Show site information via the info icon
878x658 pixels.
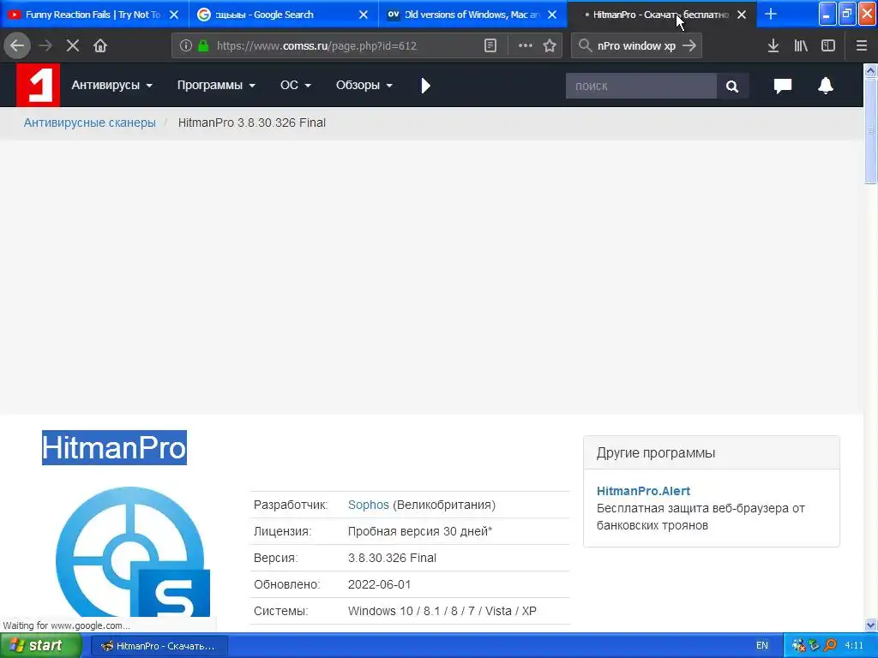(x=185, y=46)
